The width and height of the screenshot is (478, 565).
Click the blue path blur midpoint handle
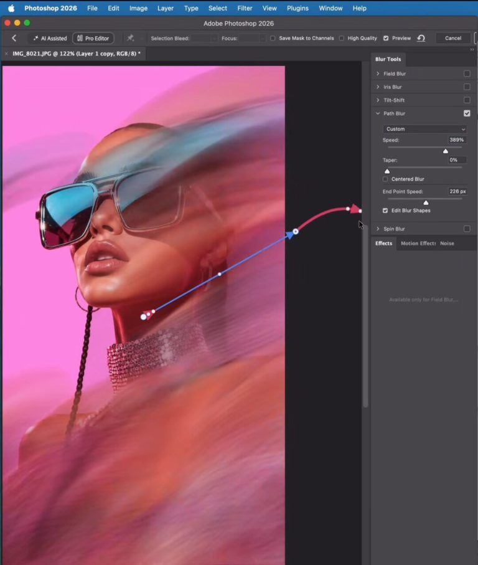(220, 274)
